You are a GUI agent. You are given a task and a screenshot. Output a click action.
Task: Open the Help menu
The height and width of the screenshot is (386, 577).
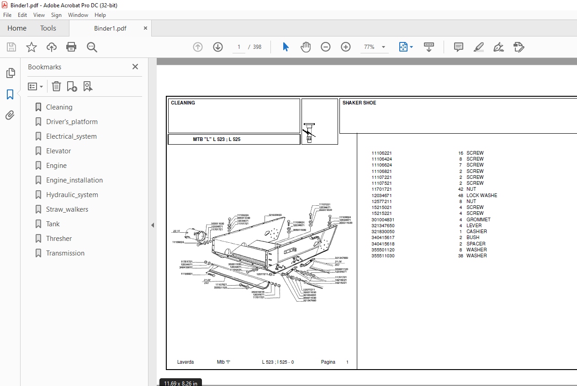(100, 15)
